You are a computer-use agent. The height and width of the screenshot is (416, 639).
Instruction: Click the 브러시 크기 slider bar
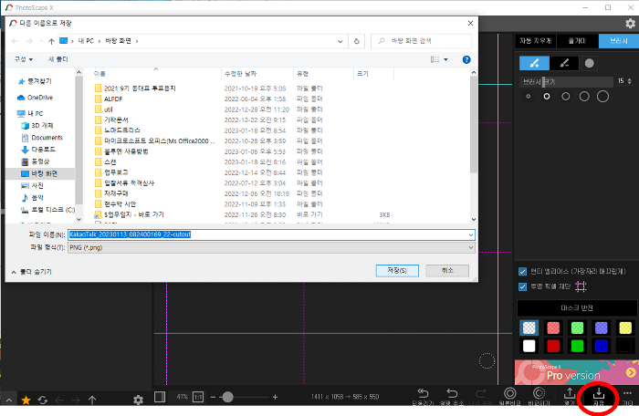[x=566, y=81]
